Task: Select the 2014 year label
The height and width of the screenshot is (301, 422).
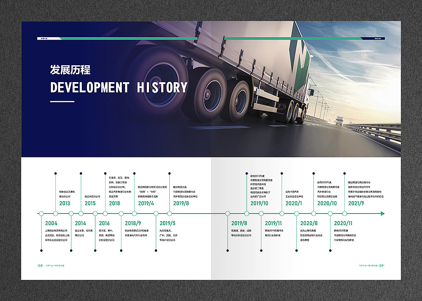Action: (80, 223)
